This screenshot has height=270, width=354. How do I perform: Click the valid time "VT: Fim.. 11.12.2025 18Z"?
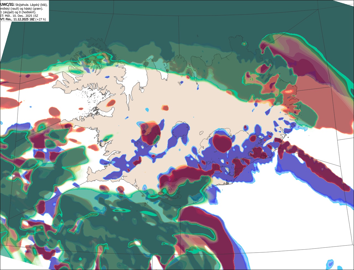[17, 19]
